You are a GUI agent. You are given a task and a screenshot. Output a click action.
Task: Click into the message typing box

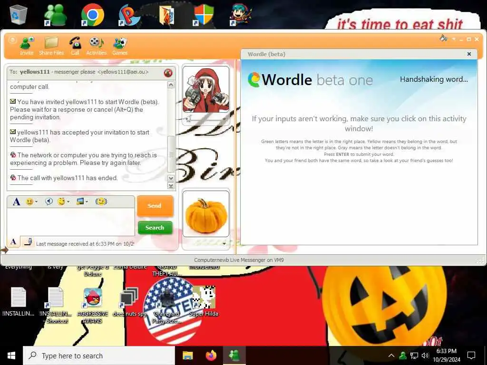(x=71, y=221)
